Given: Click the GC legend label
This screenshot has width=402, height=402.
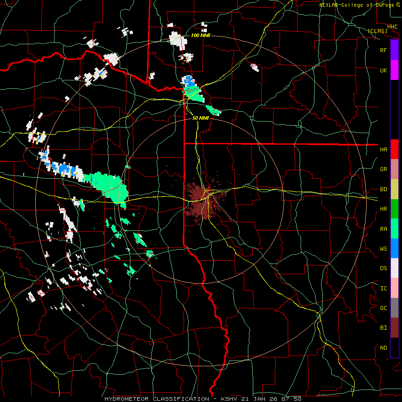Looking at the screenshot, I should tap(383, 308).
